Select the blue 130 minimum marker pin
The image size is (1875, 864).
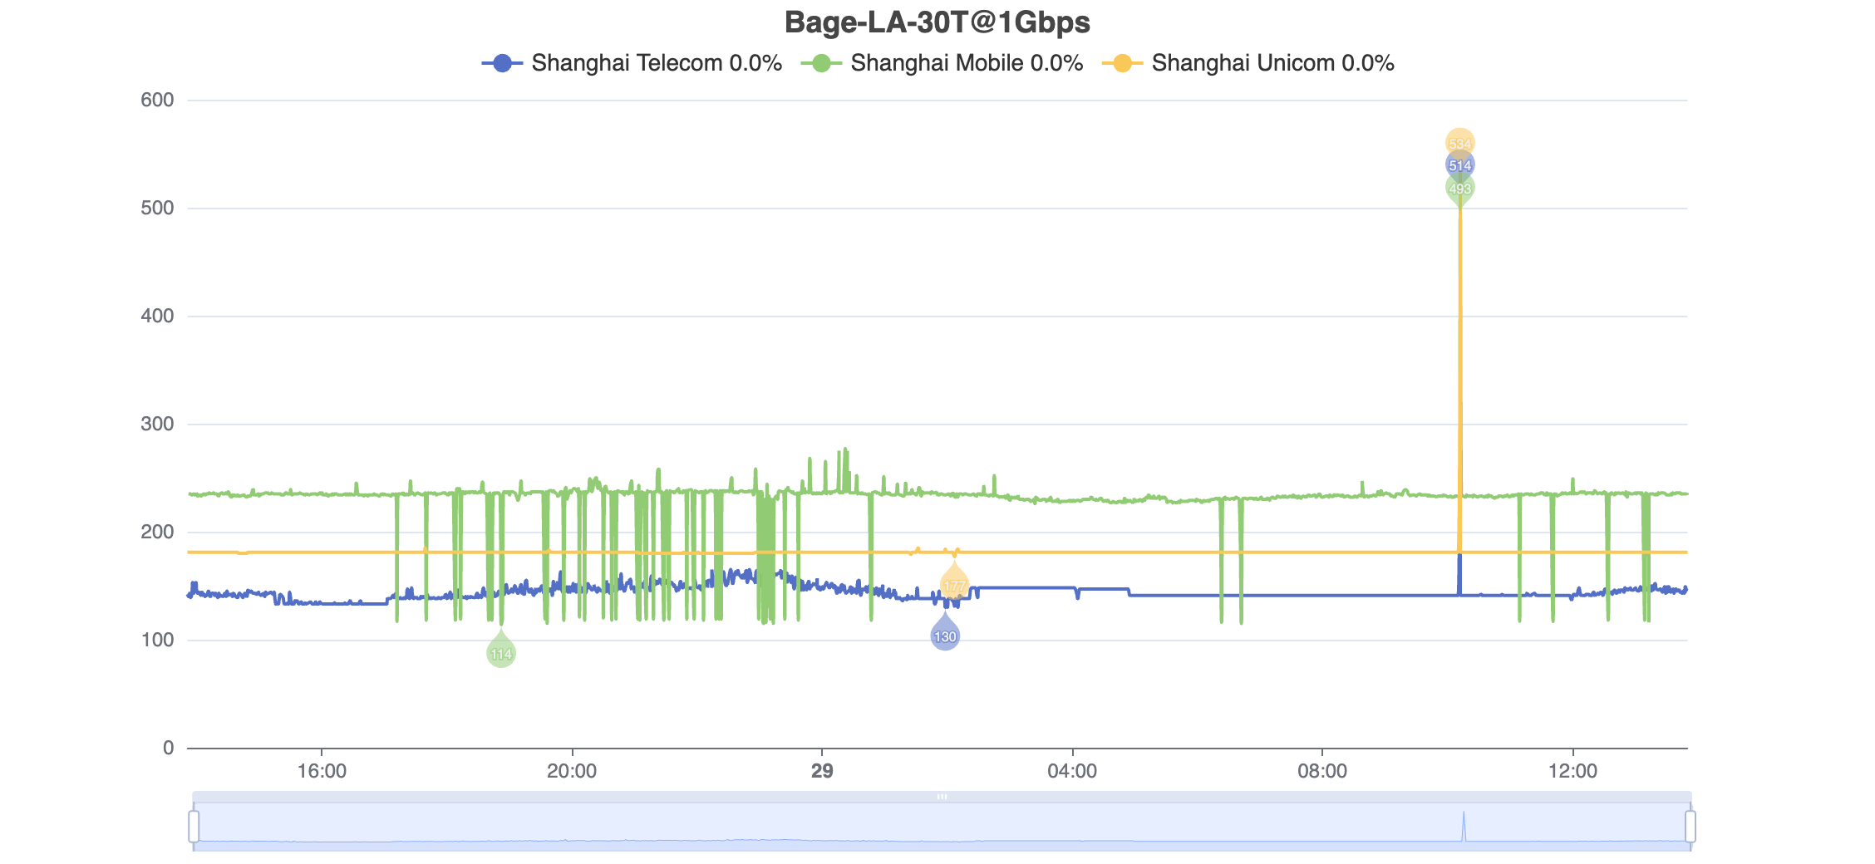click(x=945, y=636)
